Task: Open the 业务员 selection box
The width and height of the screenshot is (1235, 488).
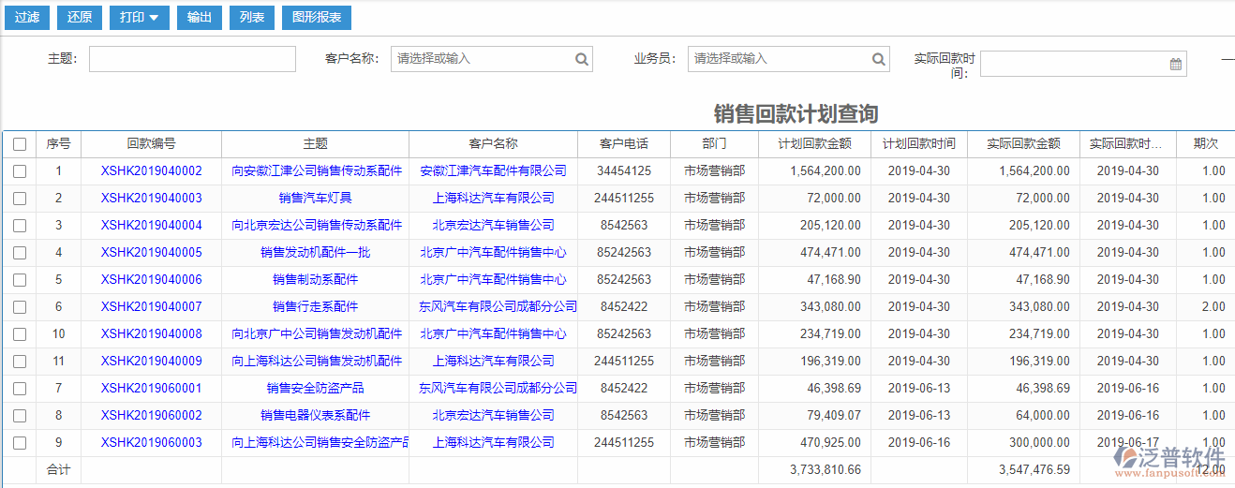Action: coord(778,59)
